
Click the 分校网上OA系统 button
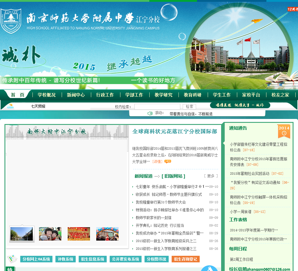[x=36, y=259]
